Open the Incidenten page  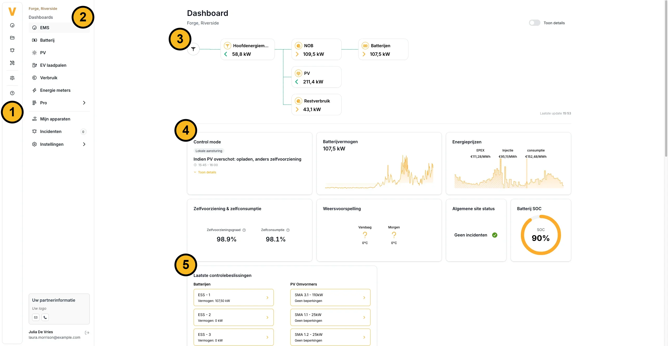59,131
